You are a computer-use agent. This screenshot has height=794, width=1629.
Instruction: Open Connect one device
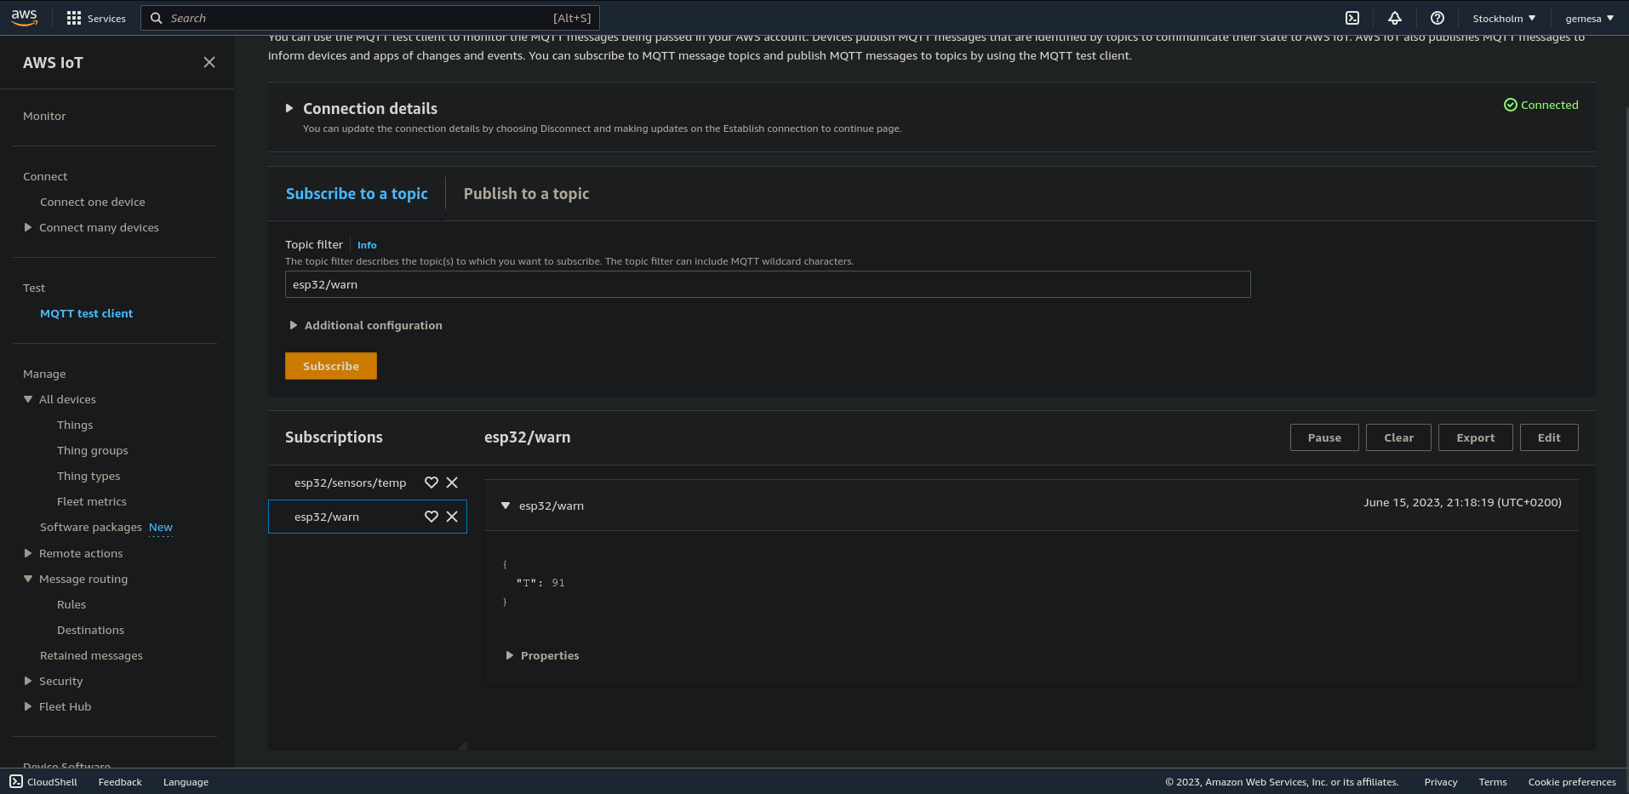pos(93,202)
